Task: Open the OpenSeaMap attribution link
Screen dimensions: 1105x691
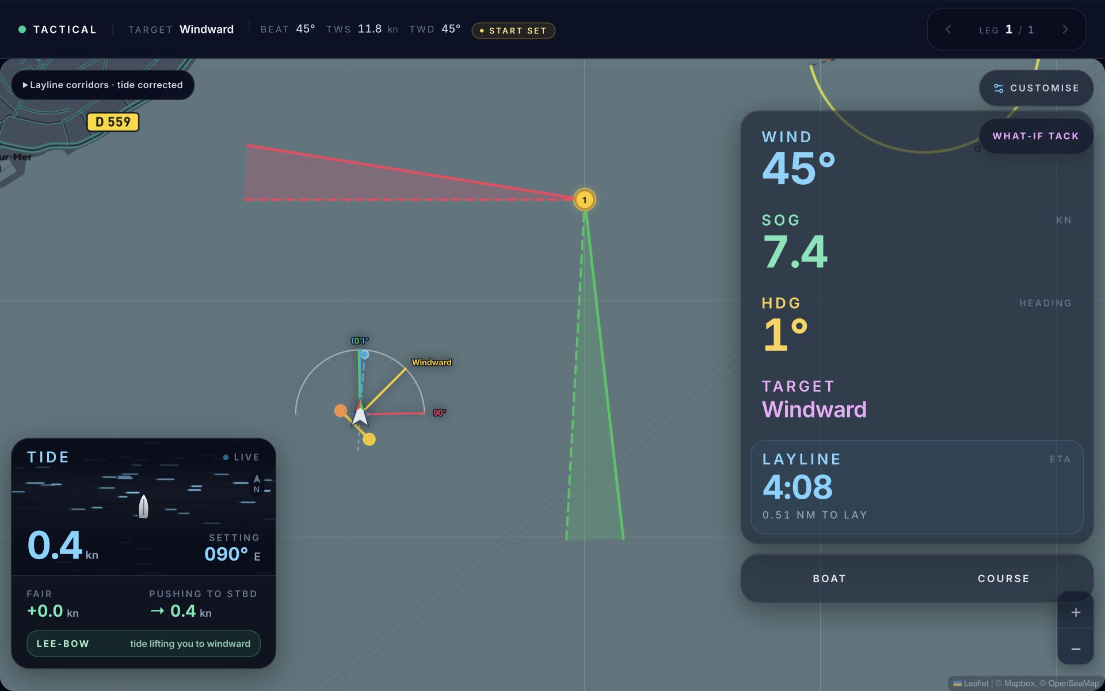Action: 1073,684
